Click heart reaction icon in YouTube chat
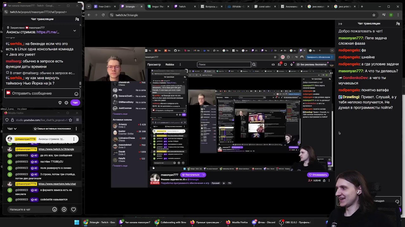405x227 pixels. (x=73, y=209)
